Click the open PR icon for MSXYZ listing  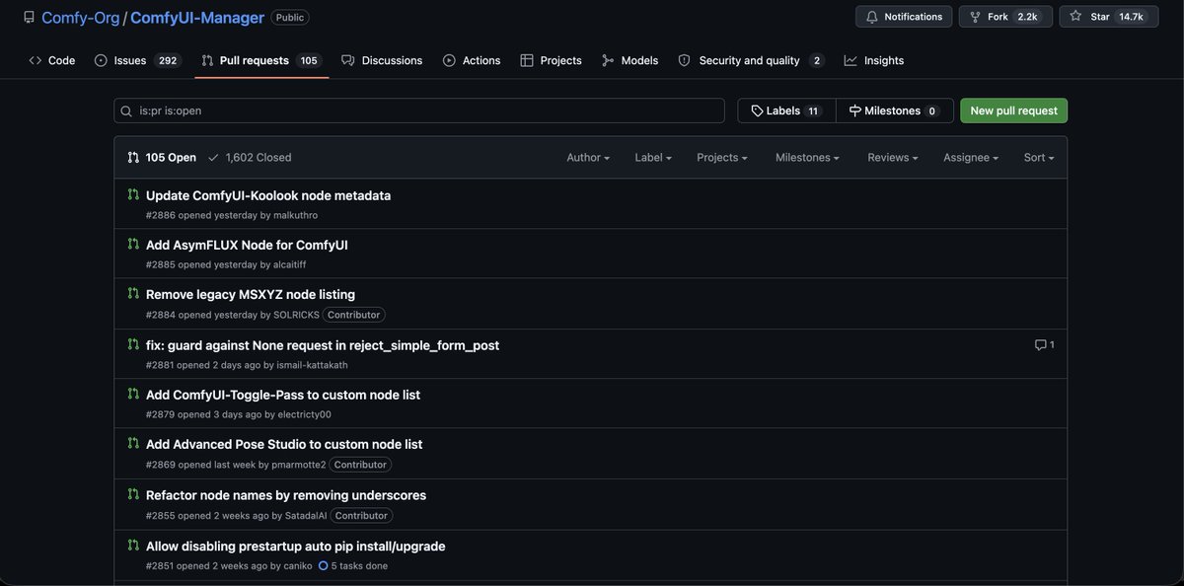coord(133,293)
